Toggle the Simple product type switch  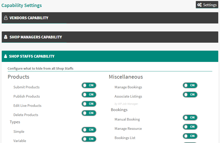click(x=89, y=130)
